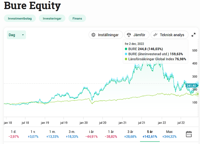Switch to the 1 d. period tab
200x144 pixels.
[14, 134]
